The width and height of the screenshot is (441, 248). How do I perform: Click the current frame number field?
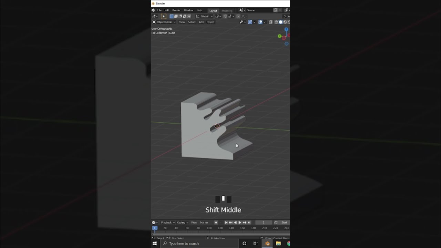tap(264, 223)
